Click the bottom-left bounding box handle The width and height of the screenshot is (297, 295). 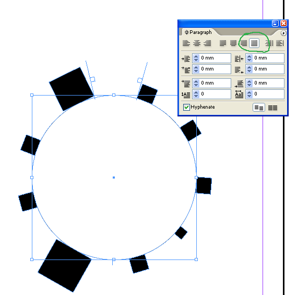click(32, 259)
